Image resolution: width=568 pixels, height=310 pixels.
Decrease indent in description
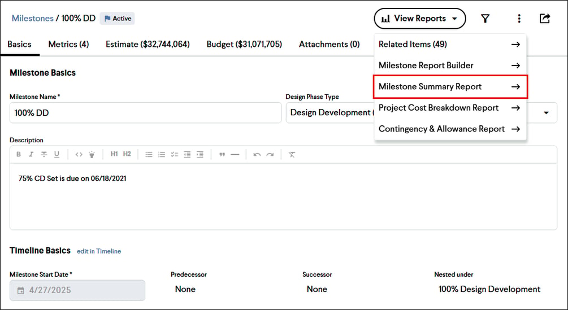click(187, 155)
